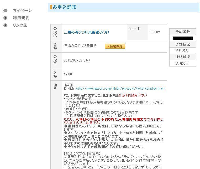
Task: Click the 【配送に関する注意事項】 heading
Action: 82,153
